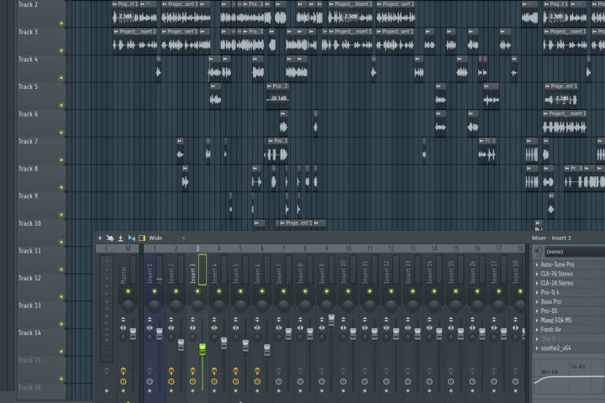Mute Track 2 using its green LED
605x403 pixels.
[61, 24]
